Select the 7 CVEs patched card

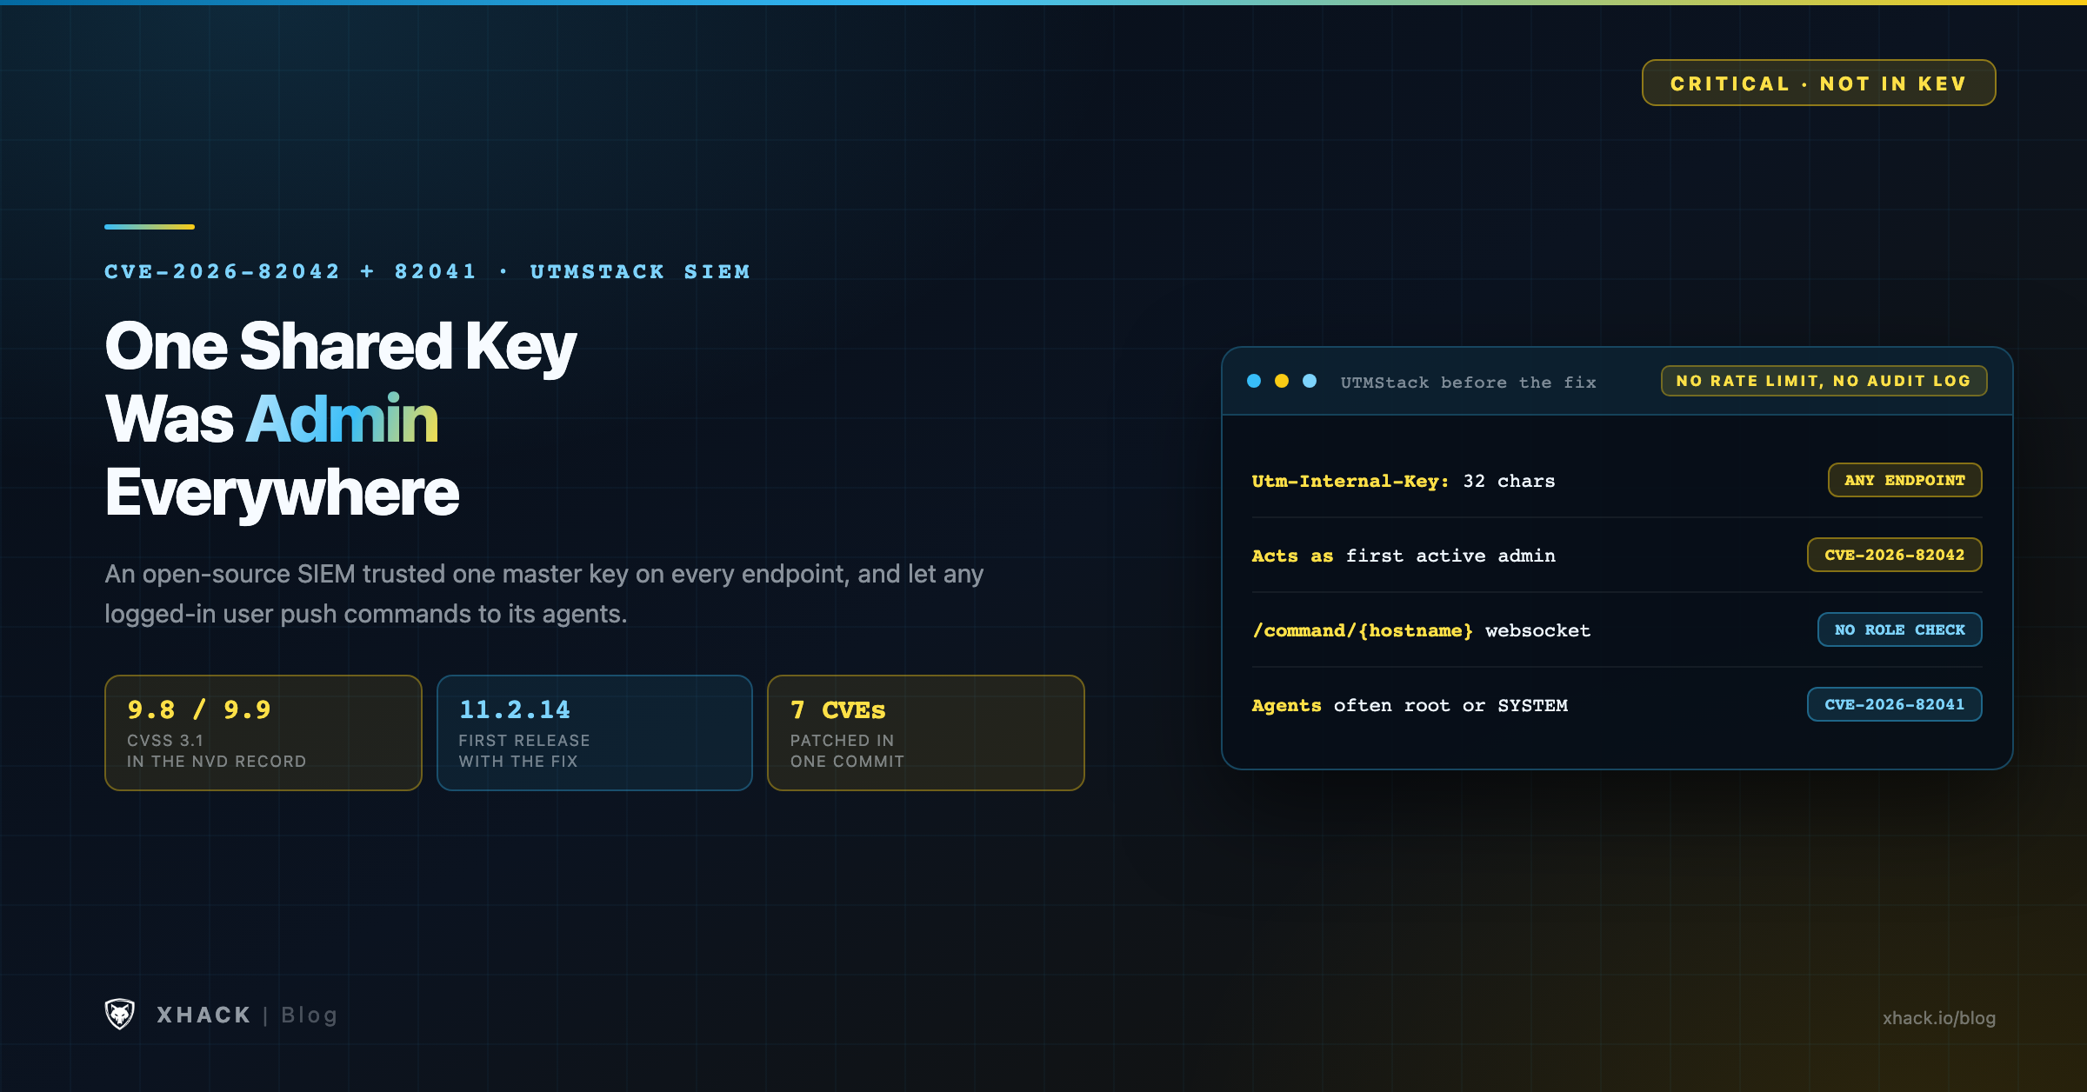coord(926,733)
